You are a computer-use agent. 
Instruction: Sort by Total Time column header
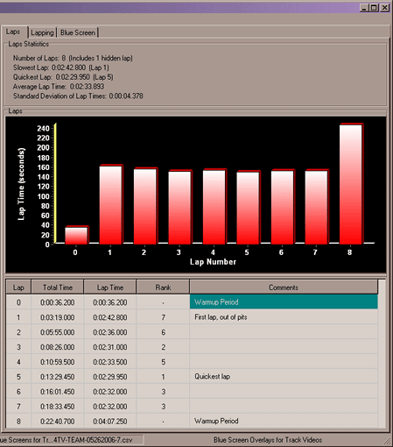[58, 287]
